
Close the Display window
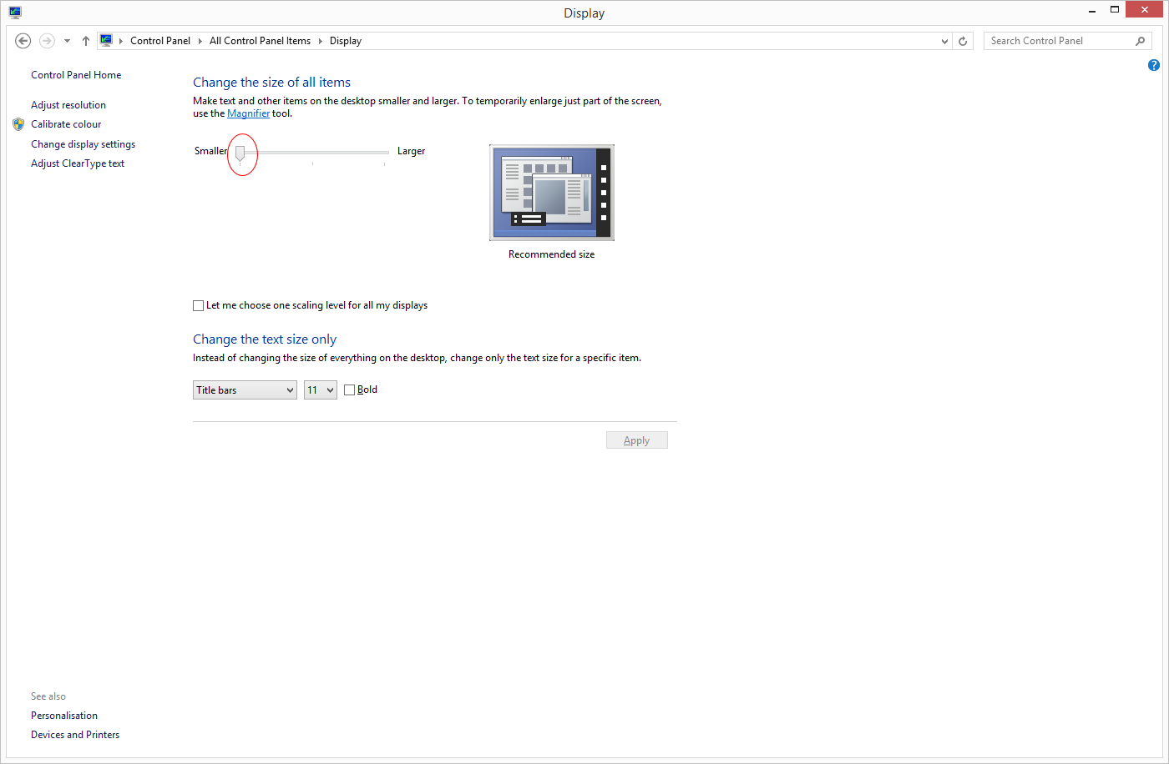point(1145,9)
